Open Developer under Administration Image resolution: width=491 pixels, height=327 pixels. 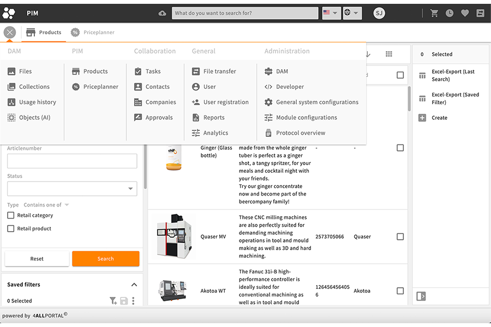click(x=284, y=87)
